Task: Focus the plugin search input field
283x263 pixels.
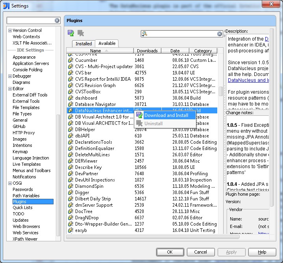Action: 182,34
